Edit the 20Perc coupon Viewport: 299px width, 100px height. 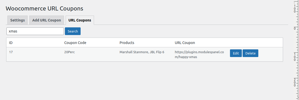[236, 53]
